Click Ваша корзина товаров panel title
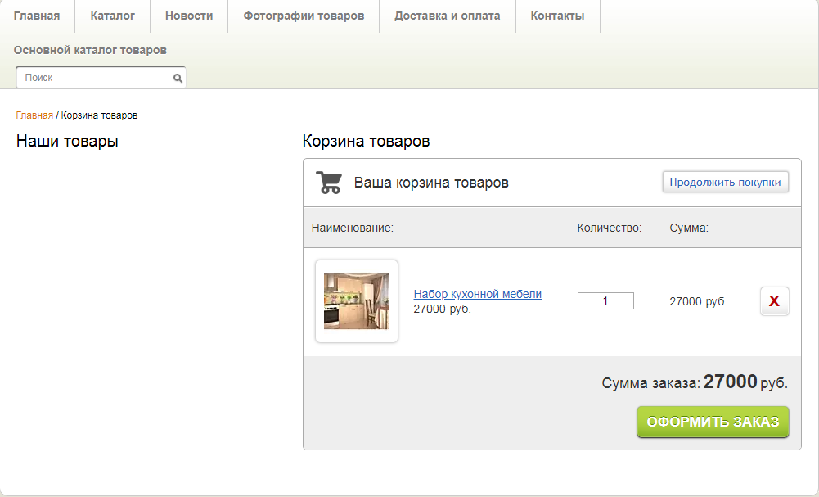The image size is (819, 497). tap(431, 183)
